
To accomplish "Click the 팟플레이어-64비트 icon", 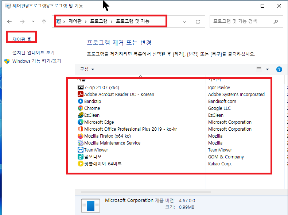I will tap(81, 164).
